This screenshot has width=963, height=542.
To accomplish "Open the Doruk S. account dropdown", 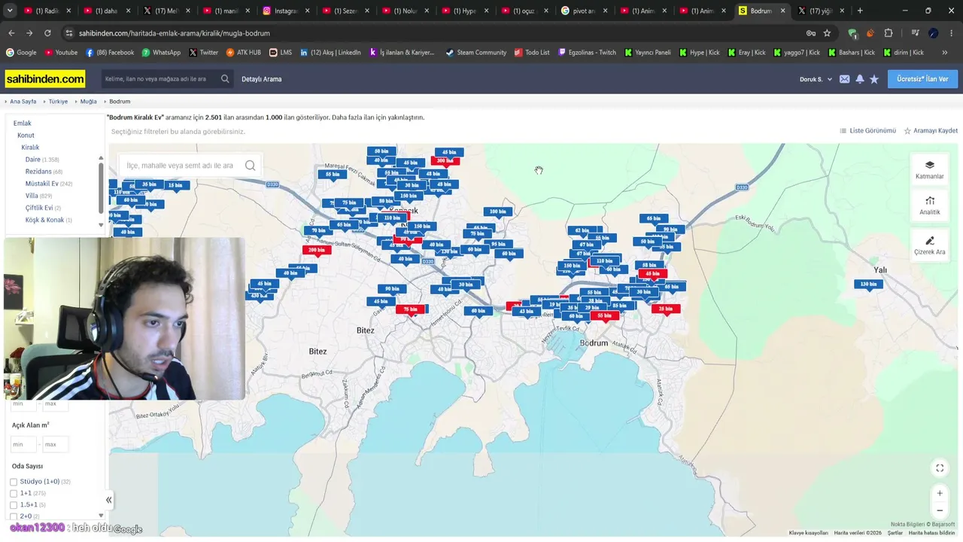I will pos(816,79).
